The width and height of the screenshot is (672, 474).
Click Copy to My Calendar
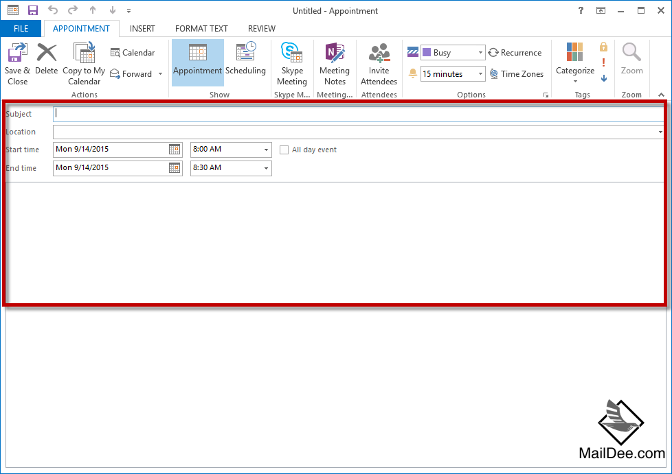(x=84, y=64)
